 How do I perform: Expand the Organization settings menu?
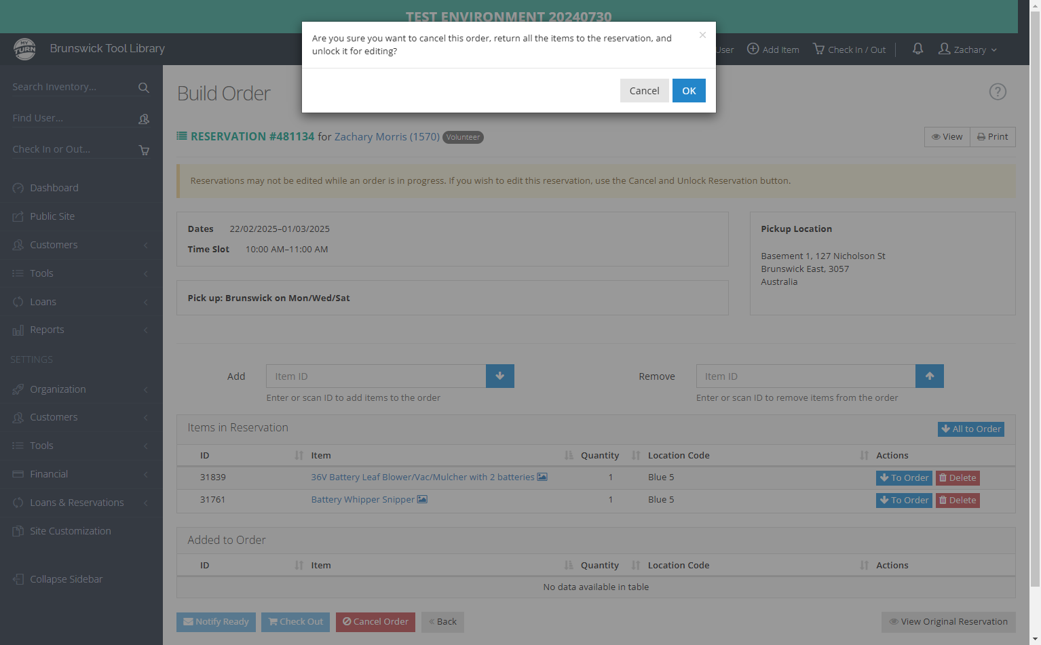81,389
